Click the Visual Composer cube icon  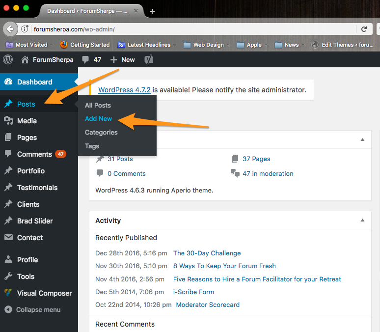click(x=8, y=293)
